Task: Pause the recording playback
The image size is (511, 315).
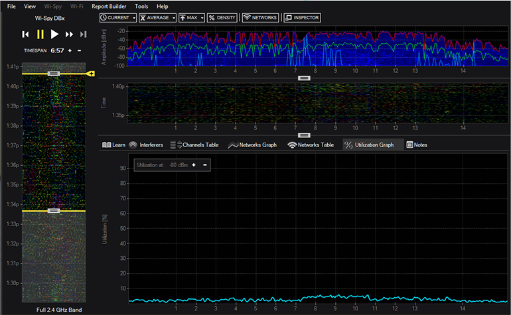Action: 40,34
